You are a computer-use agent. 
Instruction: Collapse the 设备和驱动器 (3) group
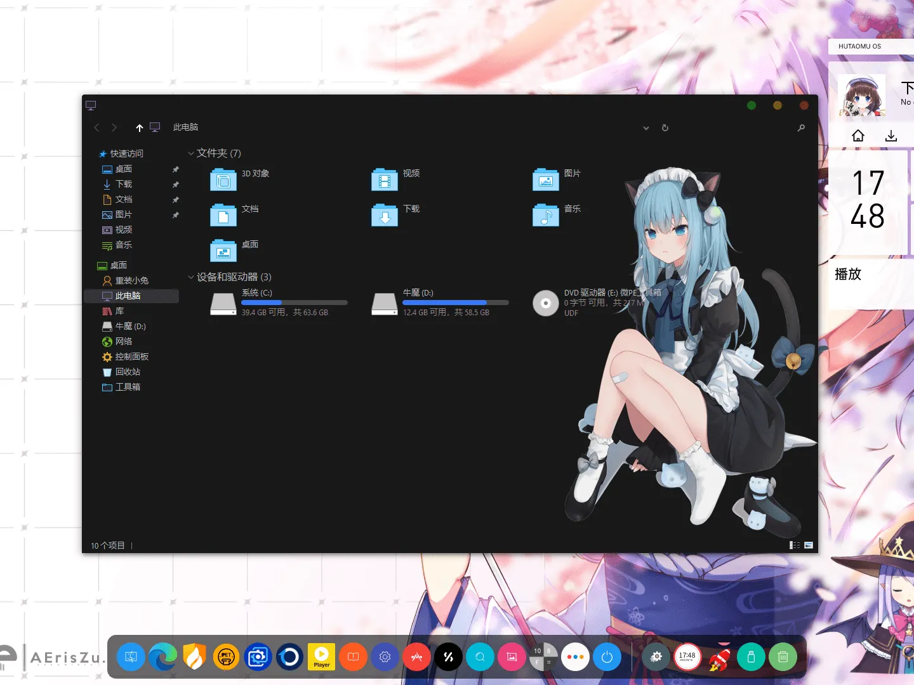pos(191,277)
